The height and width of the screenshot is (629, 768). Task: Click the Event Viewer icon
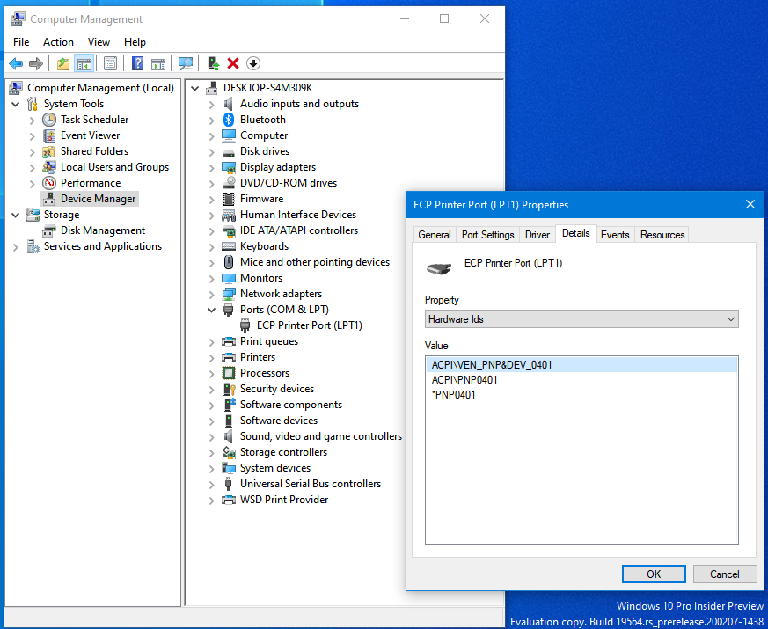pos(49,135)
